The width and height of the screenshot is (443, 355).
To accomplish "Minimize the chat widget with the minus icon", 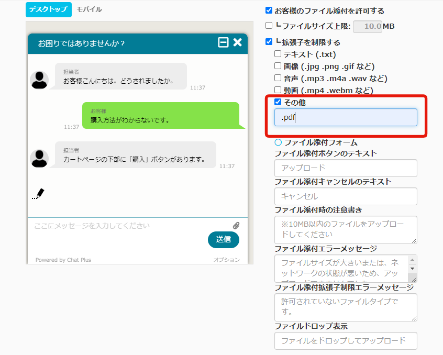I will (x=223, y=43).
